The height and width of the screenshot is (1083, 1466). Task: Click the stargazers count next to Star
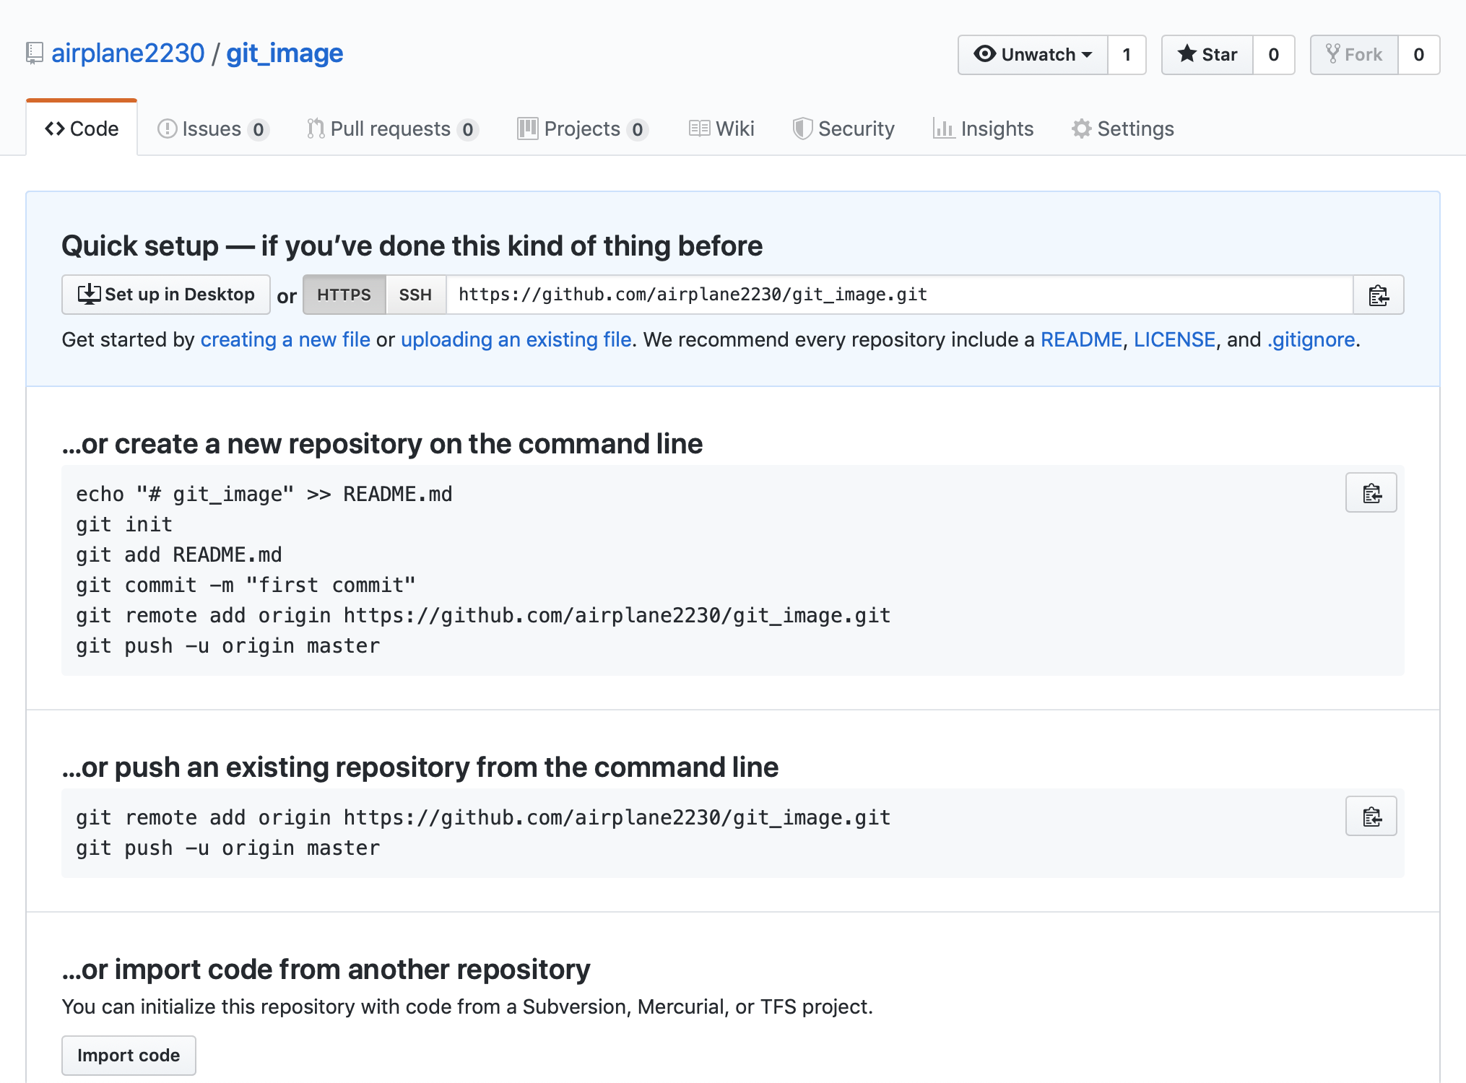[x=1274, y=55]
